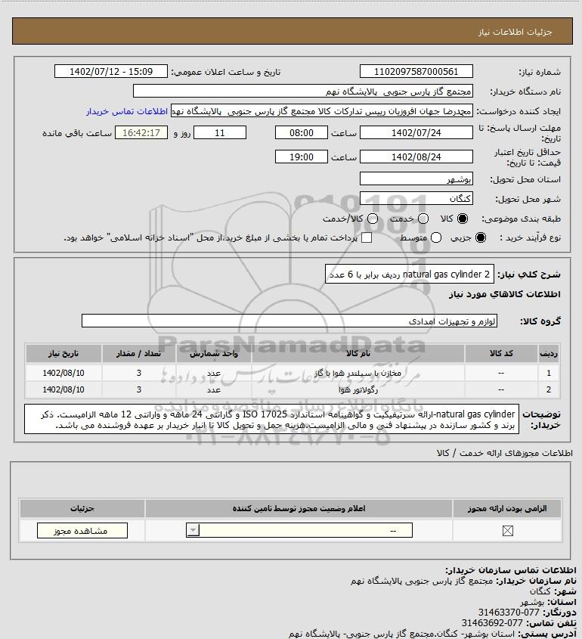Click the validity time field 19:00

click(x=302, y=157)
